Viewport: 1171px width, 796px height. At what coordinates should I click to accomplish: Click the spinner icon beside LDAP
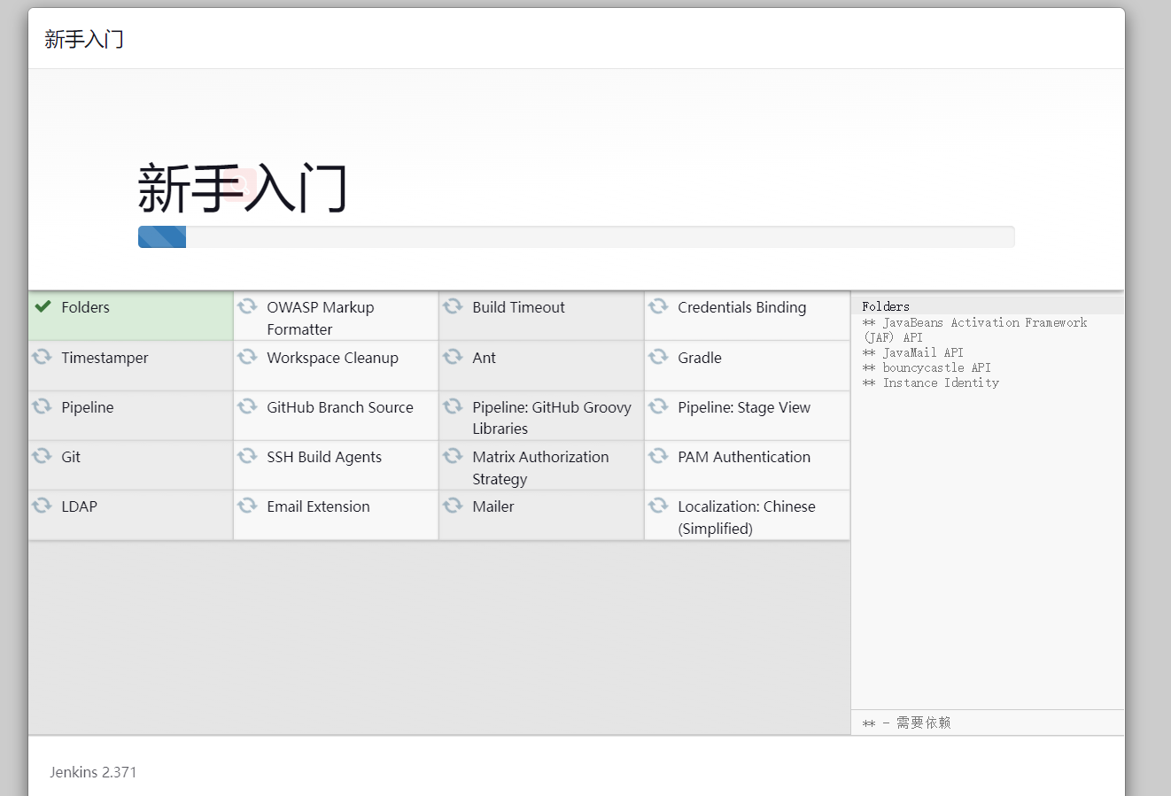42,506
